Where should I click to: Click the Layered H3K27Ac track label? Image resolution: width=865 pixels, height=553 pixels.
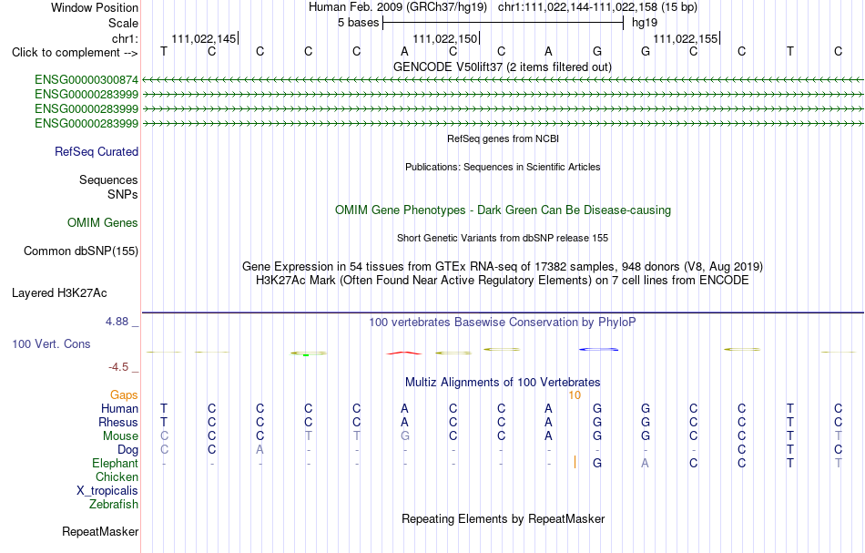tap(59, 293)
